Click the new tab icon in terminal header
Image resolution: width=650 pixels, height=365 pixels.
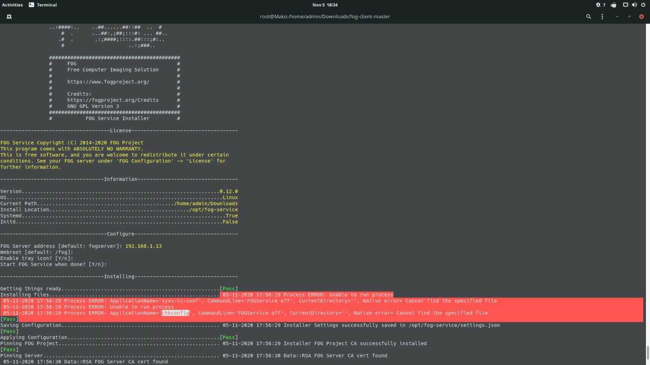[9, 16]
